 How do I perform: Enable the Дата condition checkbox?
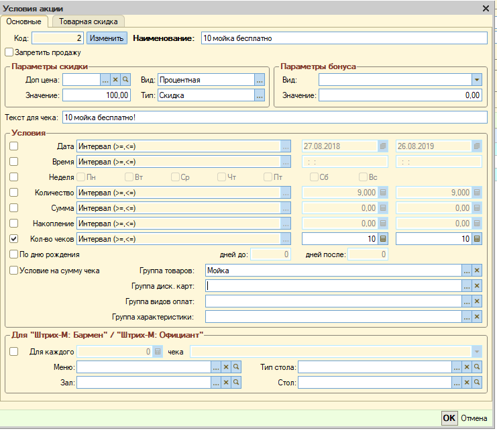pos(13,146)
